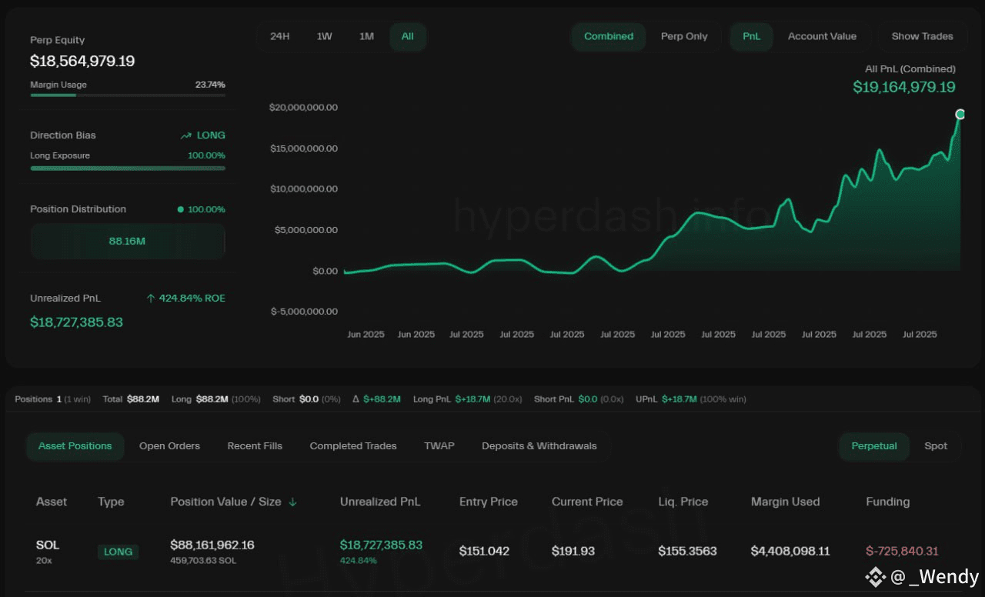This screenshot has height=597, width=985.
Task: Click the SOL asset name in the positions table
Action: 48,545
